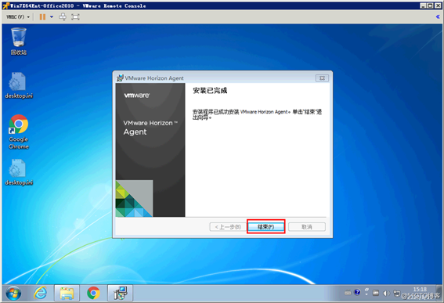The image size is (444, 303).
Task: Maximize the VMware Remote Console window
Action: pyautogui.click(x=431, y=5)
